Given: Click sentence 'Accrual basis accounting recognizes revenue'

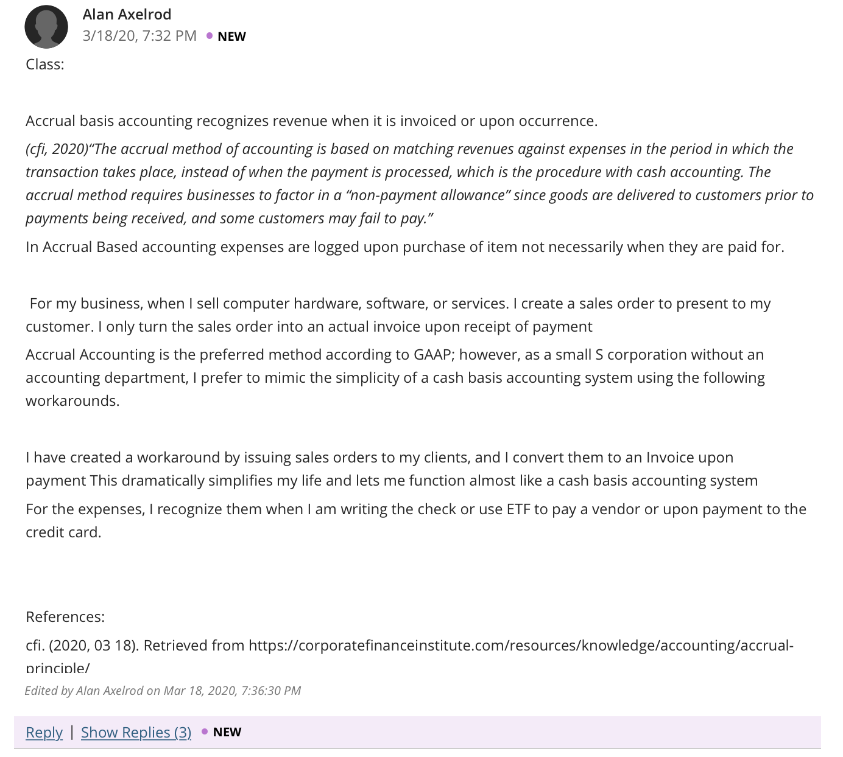Looking at the screenshot, I should click(311, 121).
